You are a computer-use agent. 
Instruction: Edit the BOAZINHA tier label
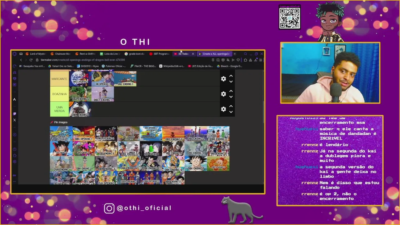tap(59, 94)
